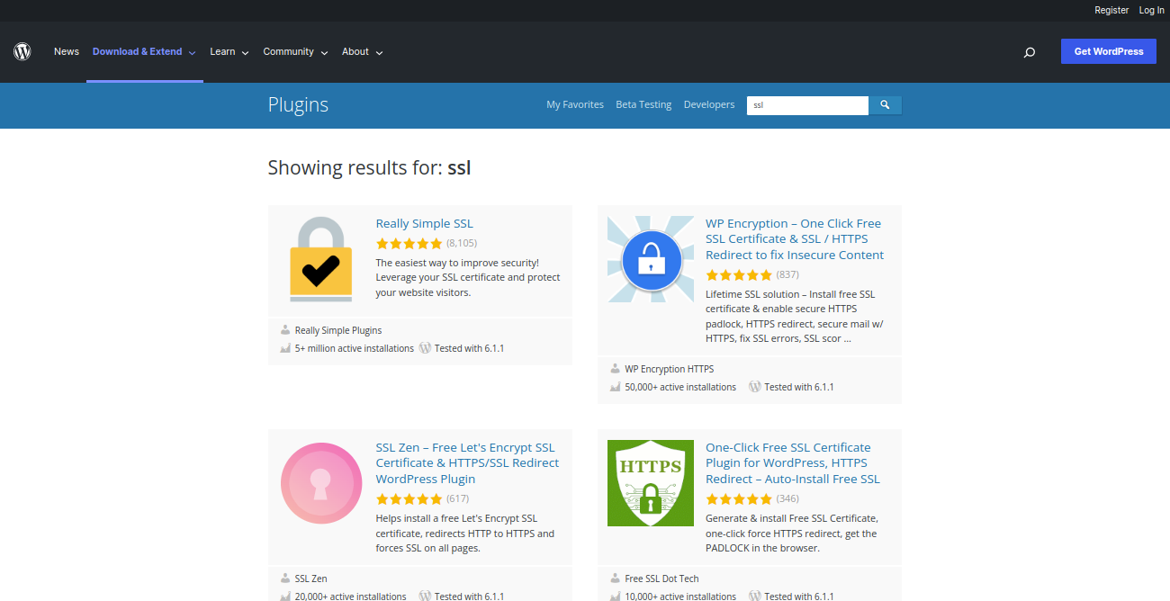
Task: Click the (346) rating count
Action: coord(787,498)
